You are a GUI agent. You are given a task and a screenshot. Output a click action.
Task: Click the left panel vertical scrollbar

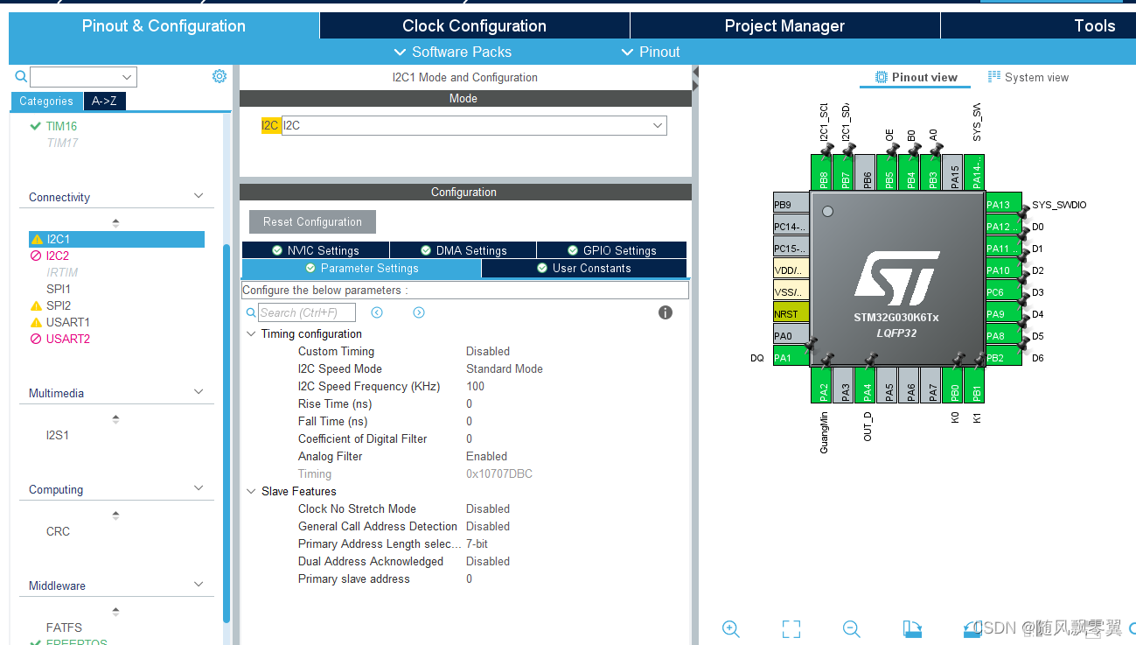tap(227, 433)
